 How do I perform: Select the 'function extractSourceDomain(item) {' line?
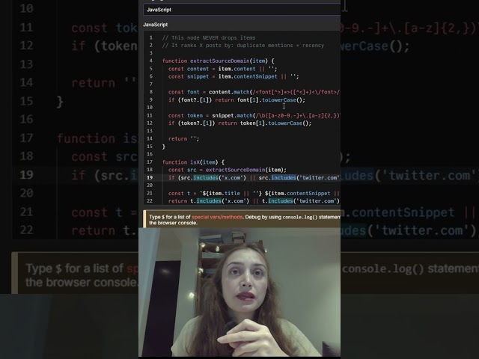(218, 61)
